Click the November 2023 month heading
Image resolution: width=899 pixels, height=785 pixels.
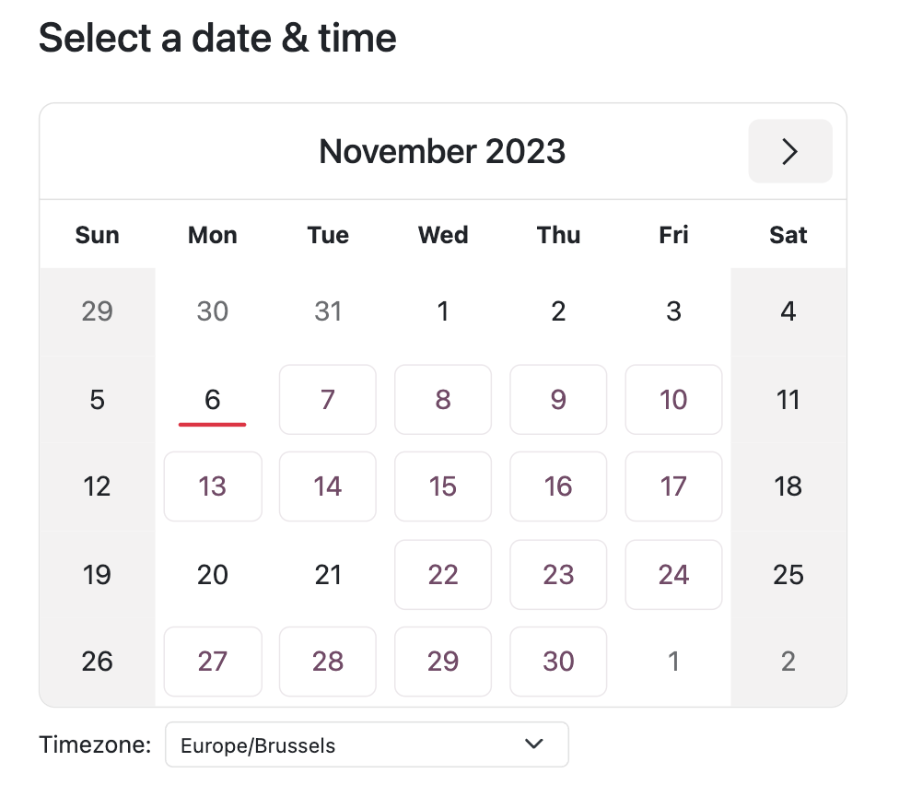pos(442,151)
